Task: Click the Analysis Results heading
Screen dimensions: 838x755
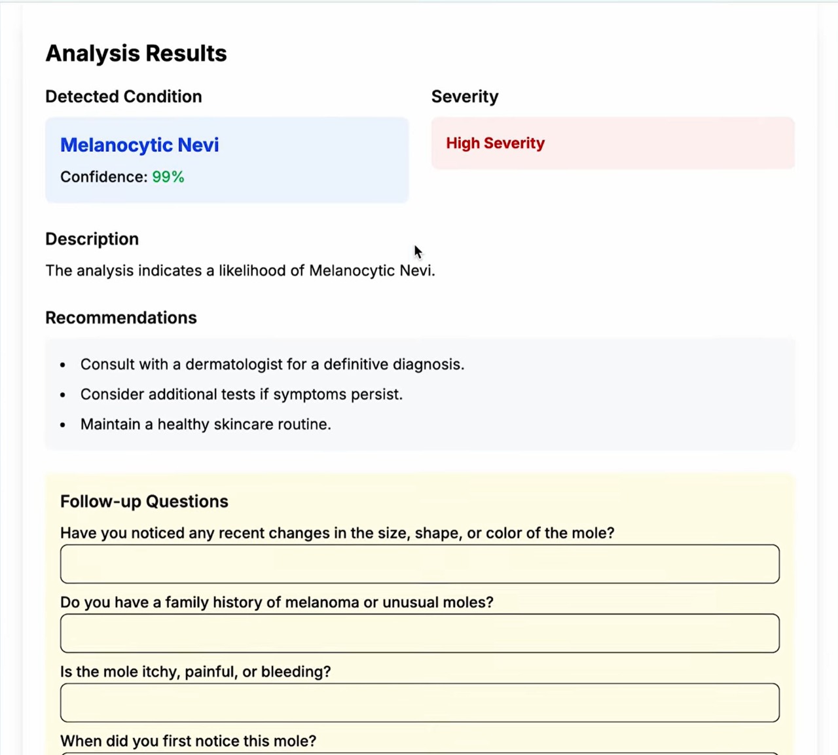Action: [x=136, y=53]
